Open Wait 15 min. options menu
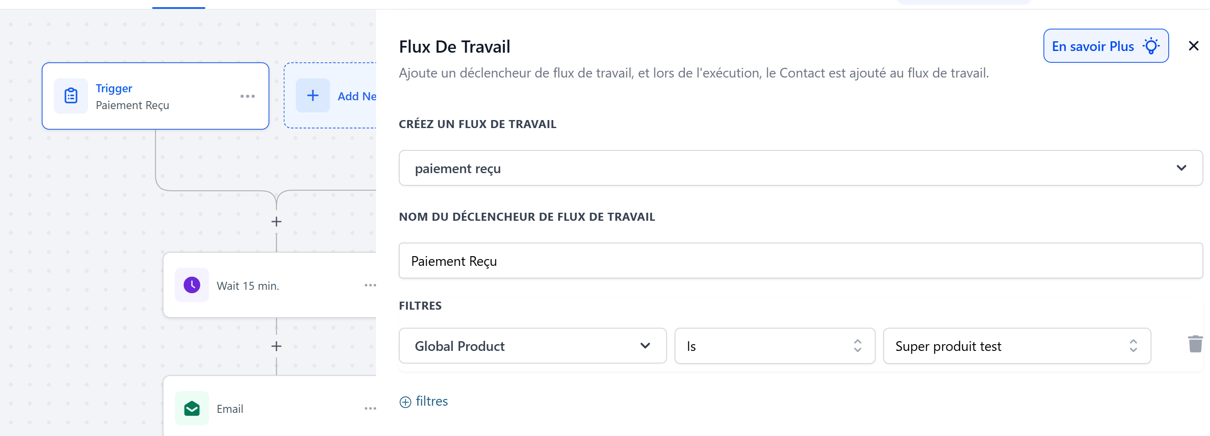1210x436 pixels. click(370, 285)
